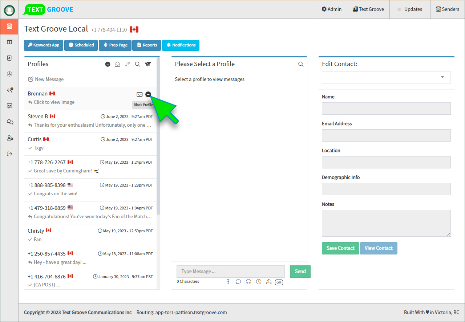Click the clock icon below message box
The height and width of the screenshot is (322, 465).
coord(259,282)
